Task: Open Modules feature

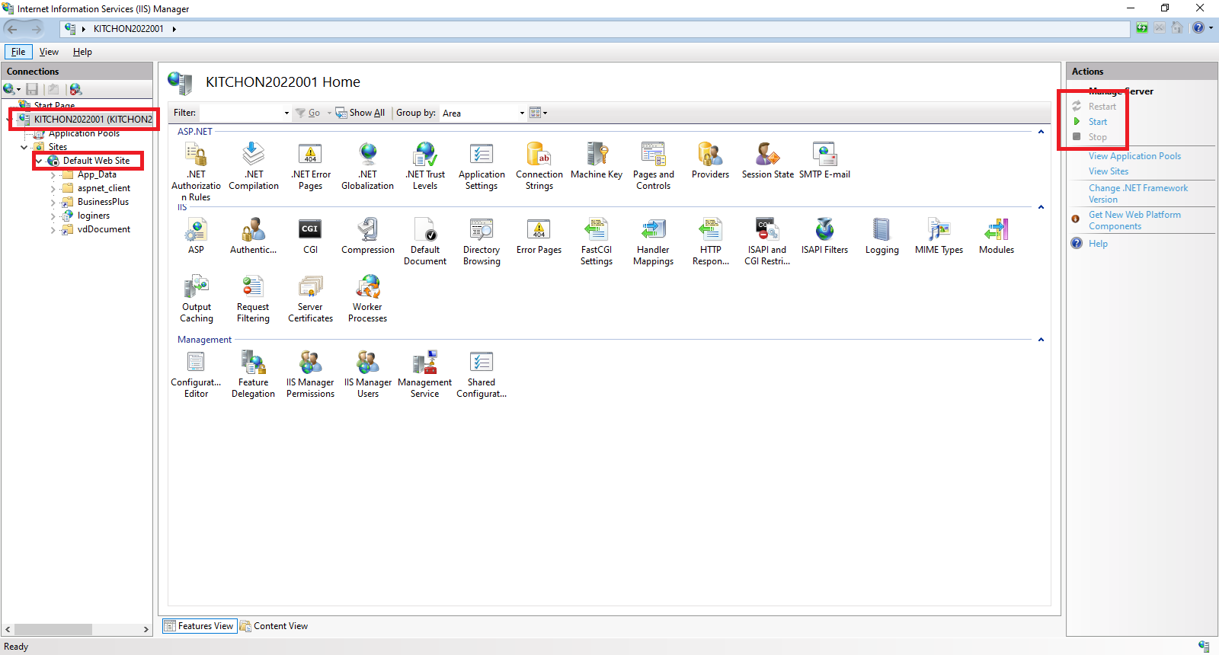Action: tap(997, 236)
